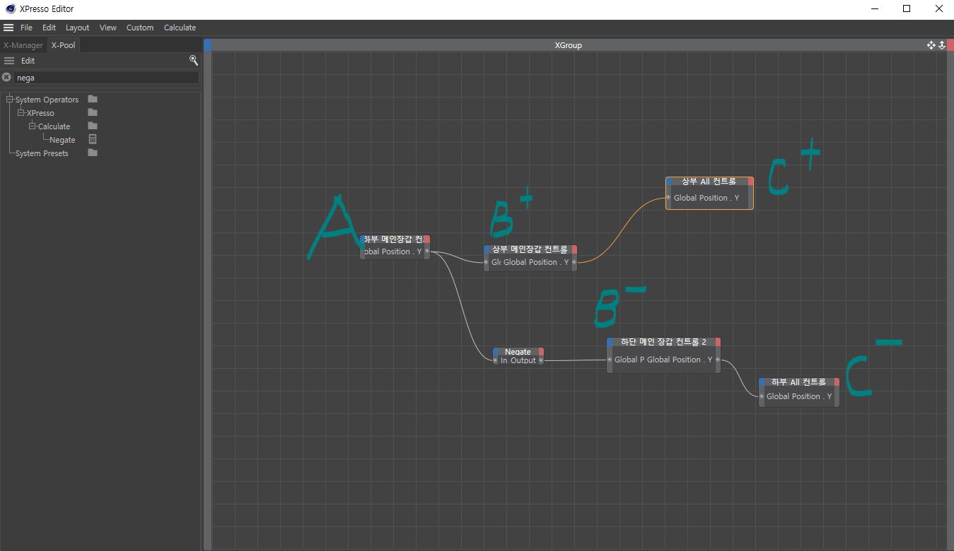954x551 pixels.
Task: Click the System Presets folder icon
Action: coord(93,153)
